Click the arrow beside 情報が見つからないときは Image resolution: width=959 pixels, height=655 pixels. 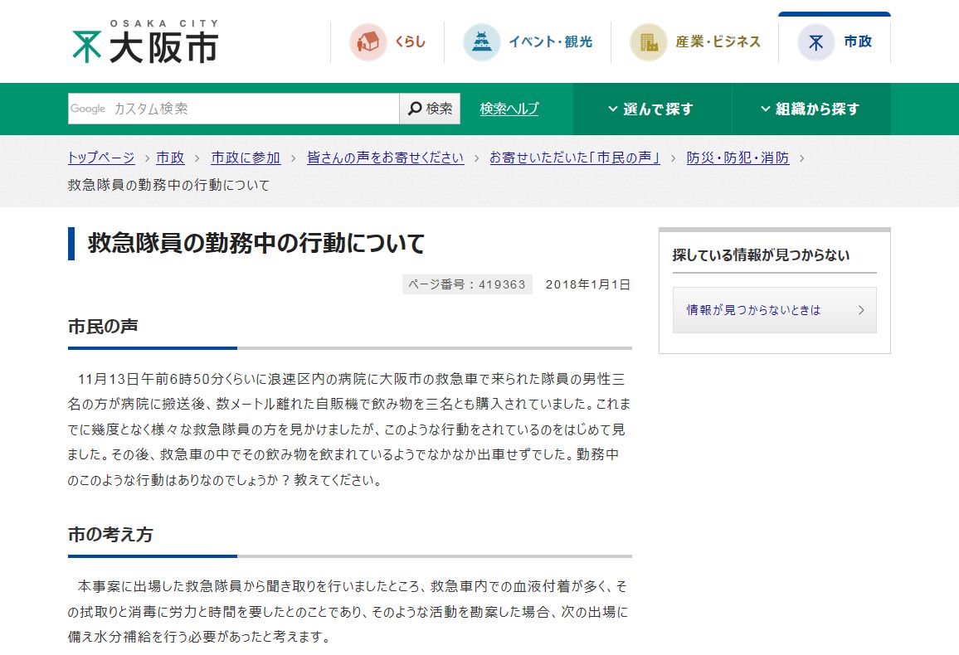tap(861, 310)
